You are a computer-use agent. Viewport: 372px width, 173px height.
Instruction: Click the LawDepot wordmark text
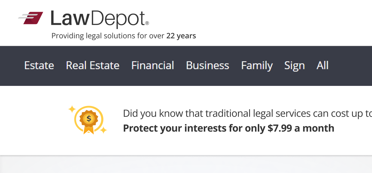tap(98, 19)
